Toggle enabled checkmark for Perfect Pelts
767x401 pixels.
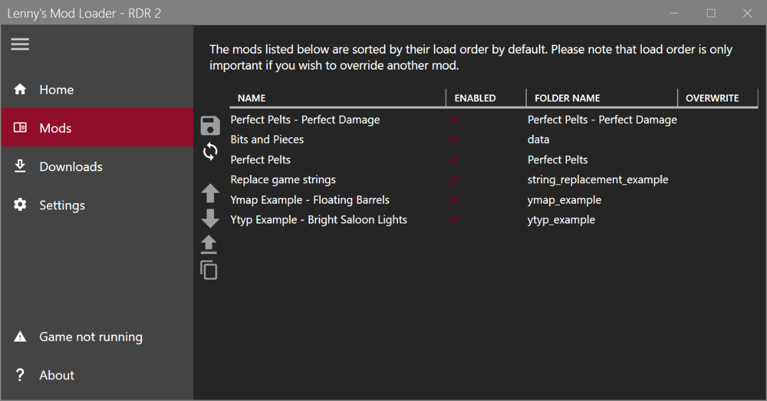click(x=455, y=159)
